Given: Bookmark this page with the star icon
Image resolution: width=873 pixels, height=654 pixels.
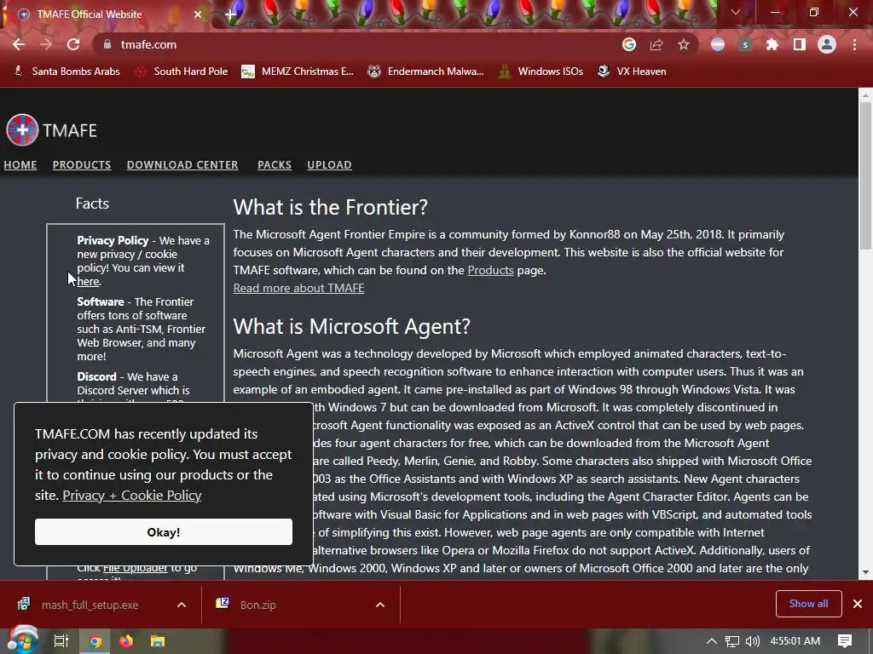Looking at the screenshot, I should click(x=684, y=44).
